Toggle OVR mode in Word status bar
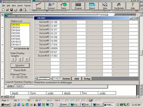Image resolution: width=143 pixels, height=107 pixels. tap(83, 100)
